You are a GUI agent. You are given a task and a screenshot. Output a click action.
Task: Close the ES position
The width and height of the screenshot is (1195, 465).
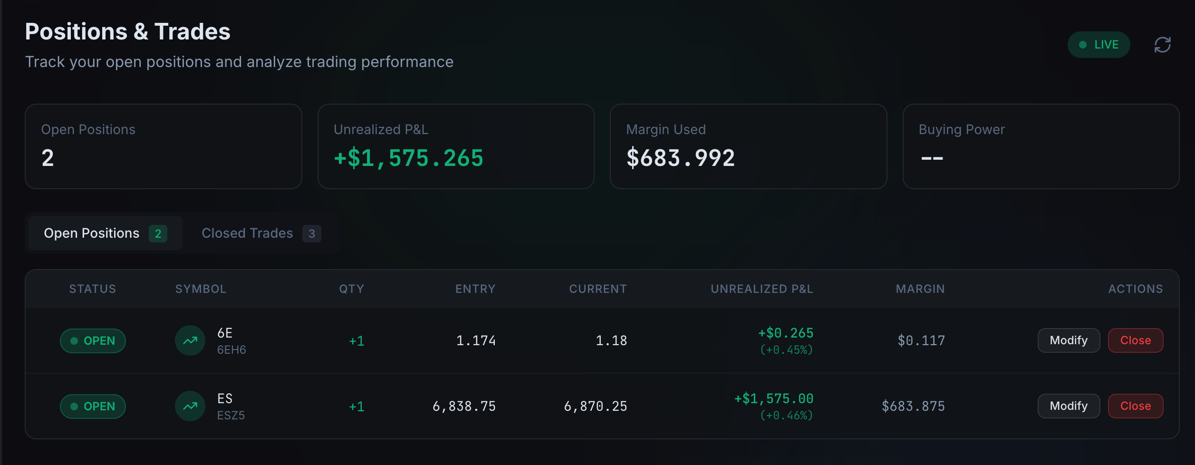[x=1136, y=406]
